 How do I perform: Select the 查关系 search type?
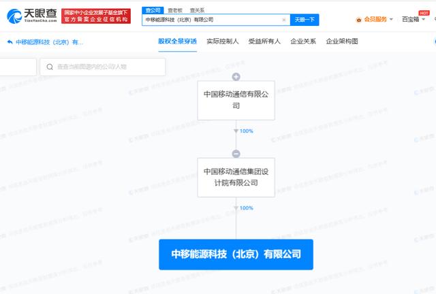point(197,10)
